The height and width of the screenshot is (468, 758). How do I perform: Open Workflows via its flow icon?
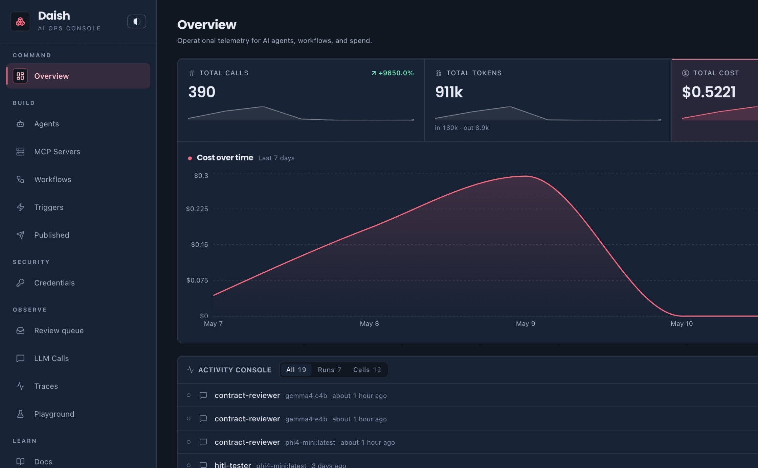20,179
